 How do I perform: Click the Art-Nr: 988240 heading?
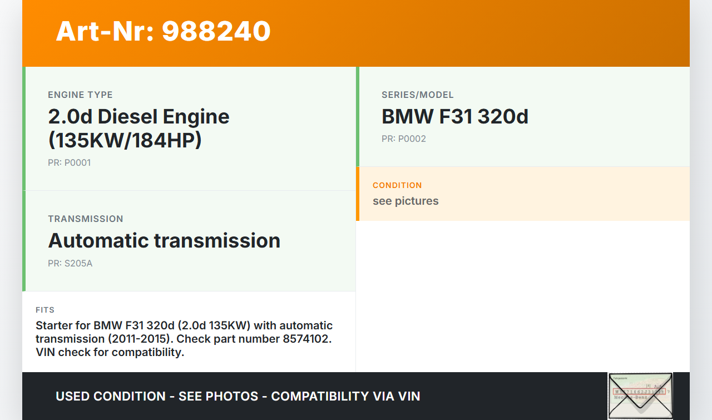click(163, 31)
